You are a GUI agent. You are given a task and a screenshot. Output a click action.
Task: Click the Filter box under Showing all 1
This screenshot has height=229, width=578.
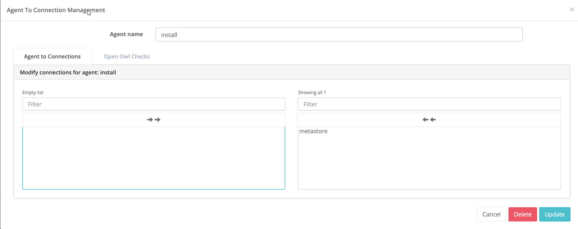point(429,104)
